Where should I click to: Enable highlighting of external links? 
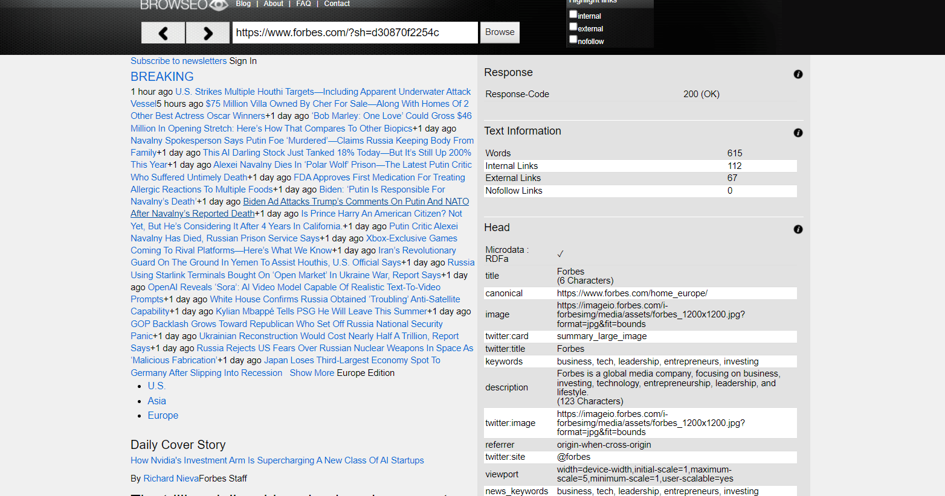[x=573, y=27]
